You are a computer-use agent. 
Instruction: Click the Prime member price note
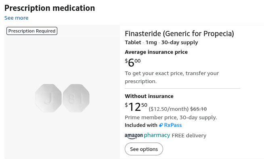[x=171, y=118]
